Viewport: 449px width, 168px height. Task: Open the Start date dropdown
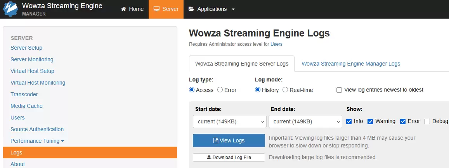click(x=230, y=121)
